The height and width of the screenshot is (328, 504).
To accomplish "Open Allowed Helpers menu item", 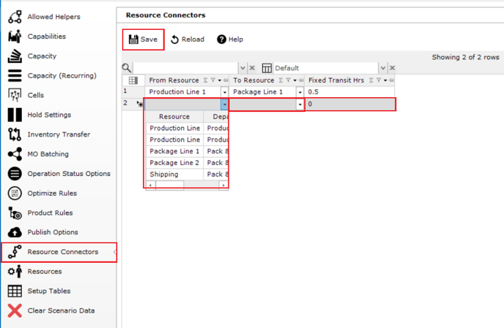I will coord(53,17).
